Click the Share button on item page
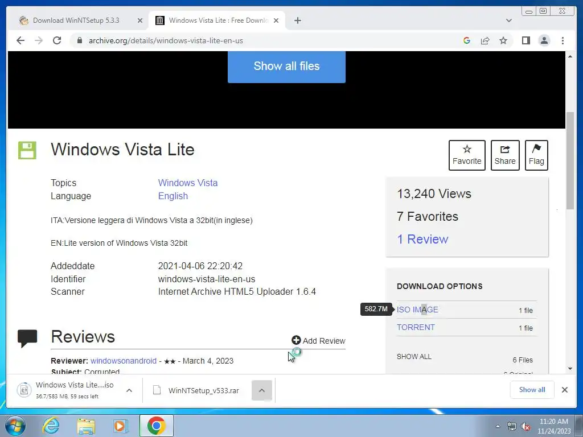This screenshot has height=437, width=583. click(x=505, y=155)
